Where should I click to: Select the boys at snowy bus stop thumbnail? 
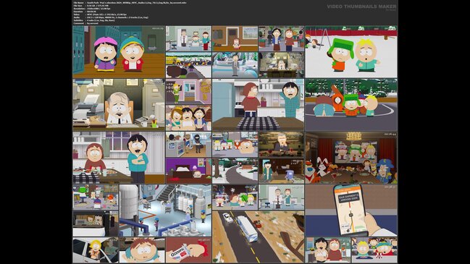[351, 105]
